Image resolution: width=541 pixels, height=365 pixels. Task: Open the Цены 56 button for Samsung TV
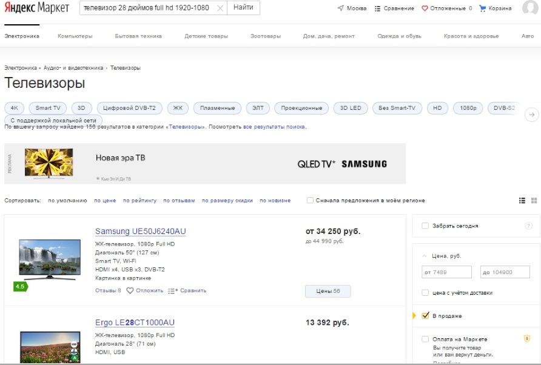[328, 291]
